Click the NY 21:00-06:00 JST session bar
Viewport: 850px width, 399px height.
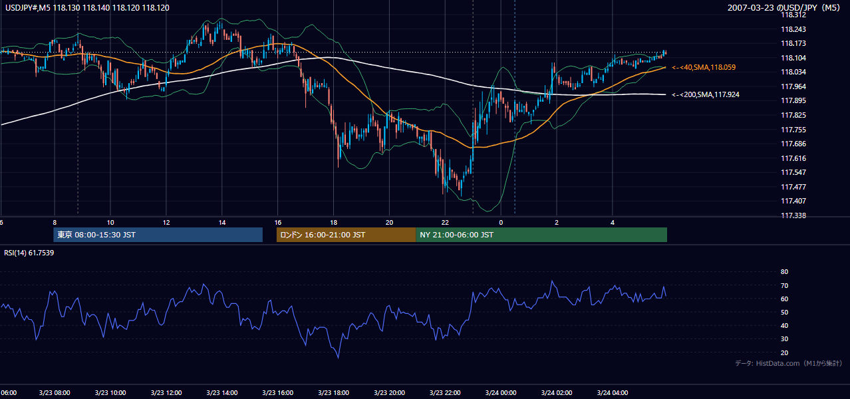click(541, 235)
